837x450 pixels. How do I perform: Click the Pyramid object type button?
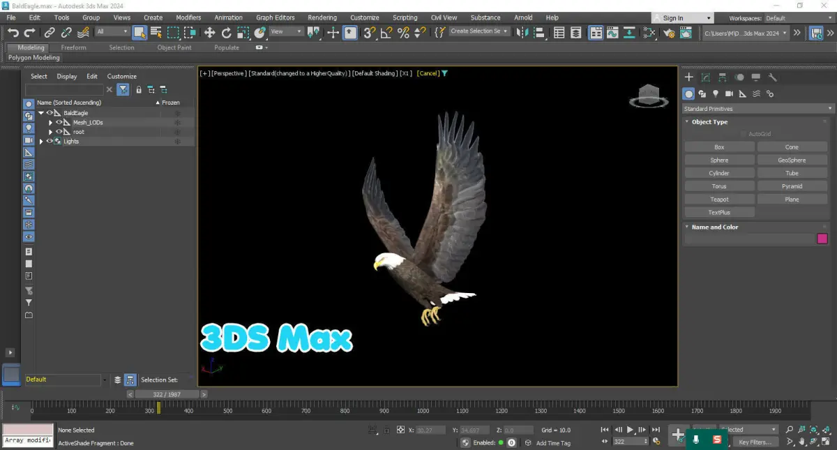click(x=792, y=186)
